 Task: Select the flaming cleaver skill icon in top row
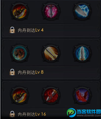[20, 11]
